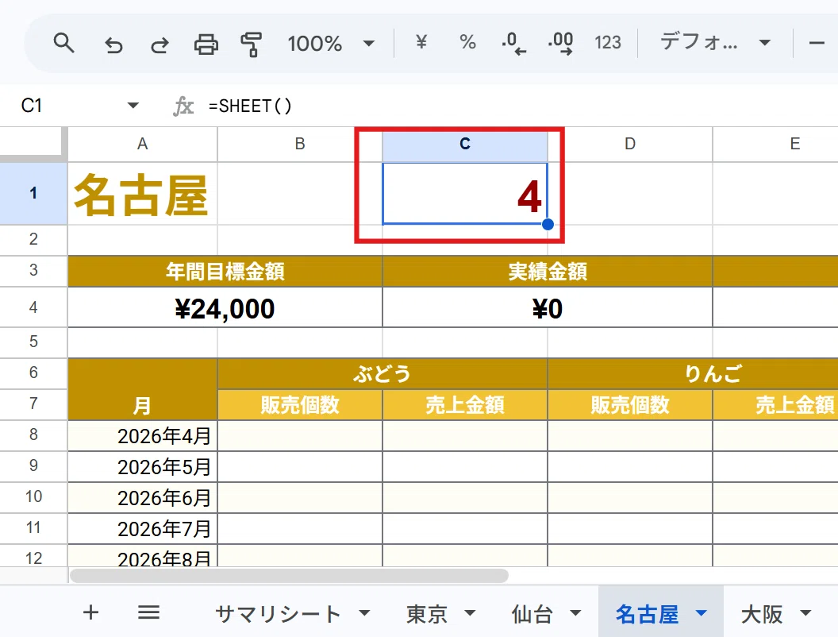This screenshot has width=838, height=637.
Task: Click the formula bar with =SHEET()
Action: [521, 106]
